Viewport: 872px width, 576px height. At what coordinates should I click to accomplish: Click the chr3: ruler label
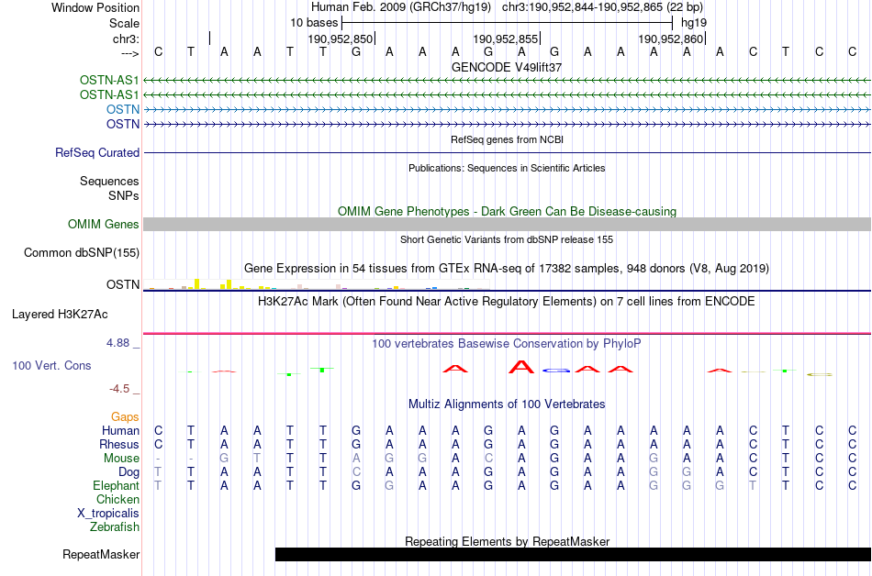tap(126, 39)
